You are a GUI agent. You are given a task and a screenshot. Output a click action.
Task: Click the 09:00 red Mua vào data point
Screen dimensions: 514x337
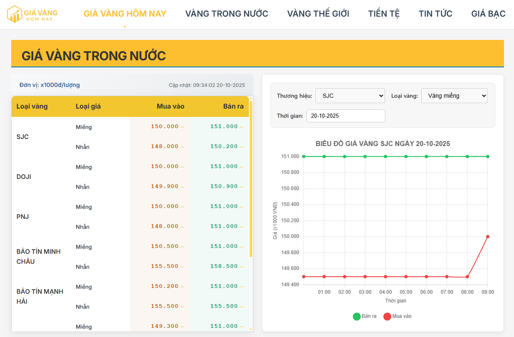(488, 237)
